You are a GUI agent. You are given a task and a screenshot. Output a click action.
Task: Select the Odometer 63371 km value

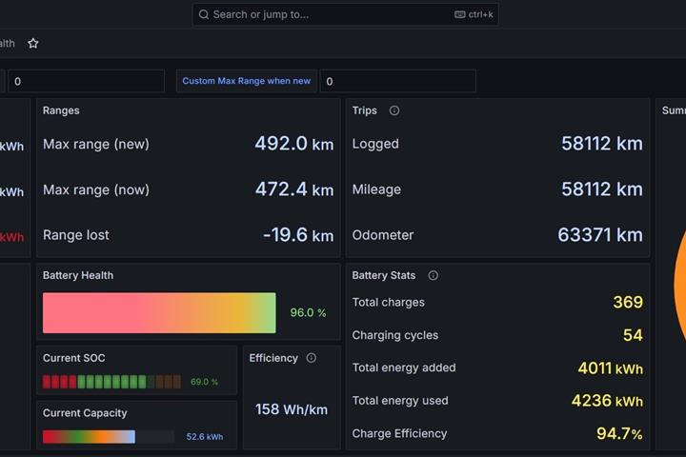(x=600, y=235)
